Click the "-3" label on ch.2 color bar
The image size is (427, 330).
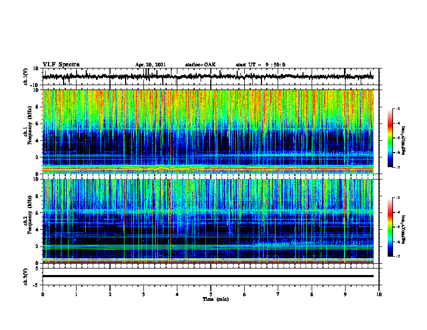[x=398, y=198]
